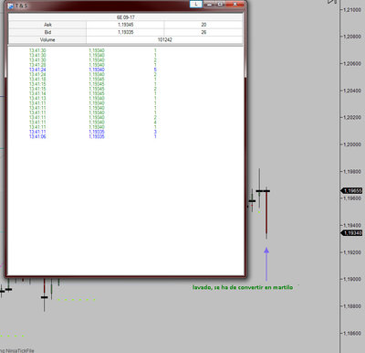Click the Volume value 101242 cell

[164, 40]
